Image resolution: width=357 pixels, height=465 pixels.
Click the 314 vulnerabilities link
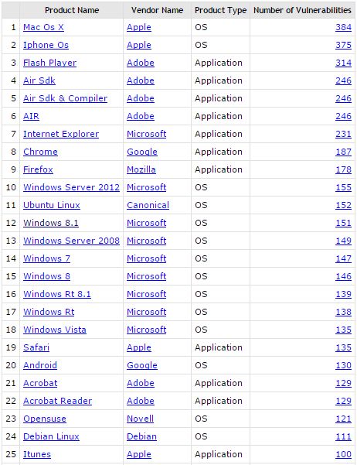pyautogui.click(x=343, y=63)
